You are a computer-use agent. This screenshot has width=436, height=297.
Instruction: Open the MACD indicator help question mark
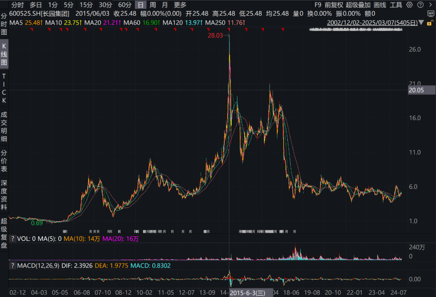coord(13,266)
